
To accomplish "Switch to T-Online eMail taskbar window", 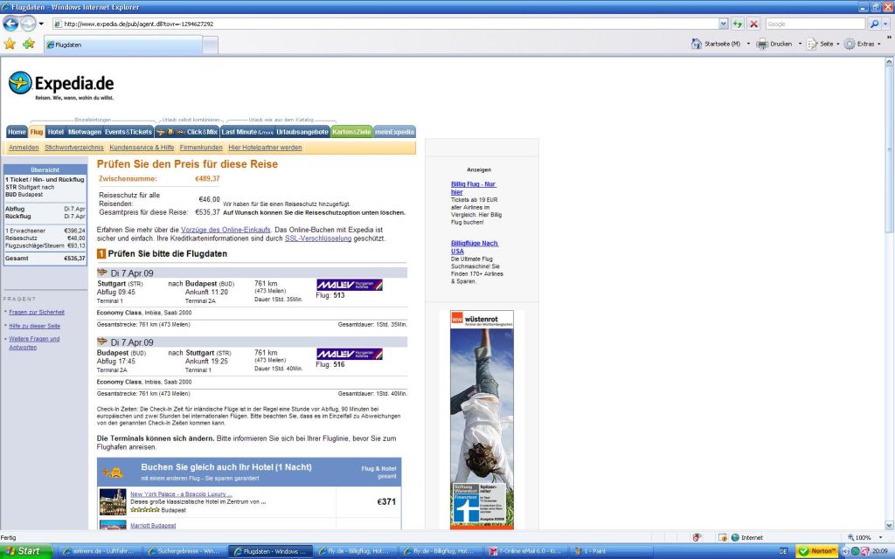I will pyautogui.click(x=524, y=551).
